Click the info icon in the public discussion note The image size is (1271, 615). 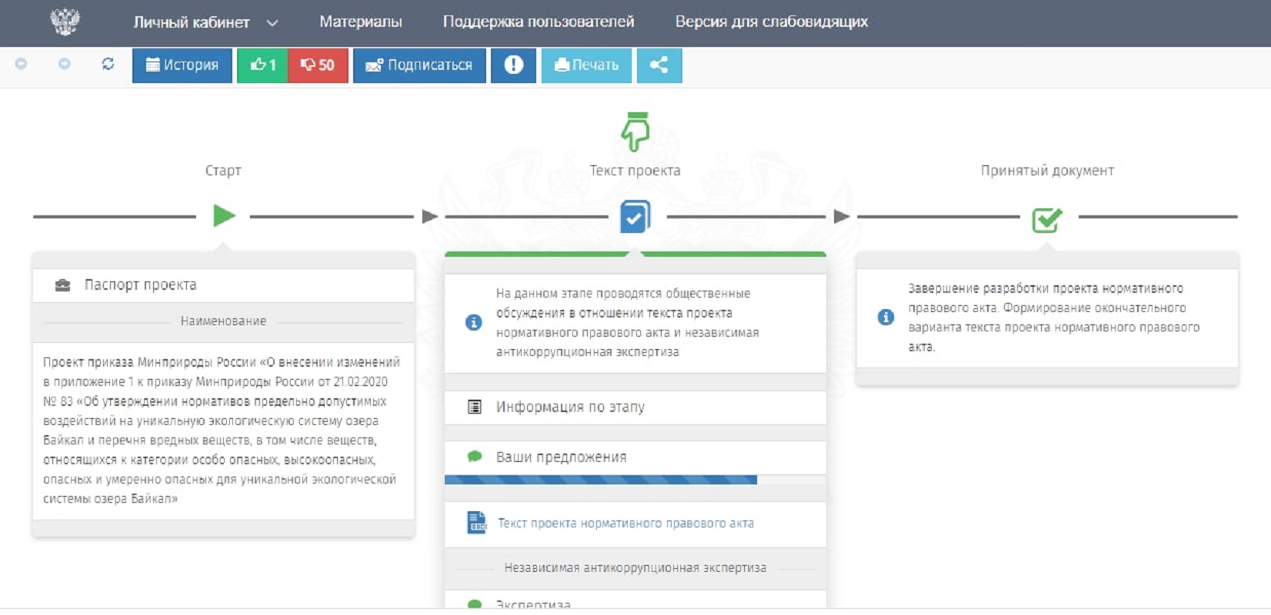point(474,323)
